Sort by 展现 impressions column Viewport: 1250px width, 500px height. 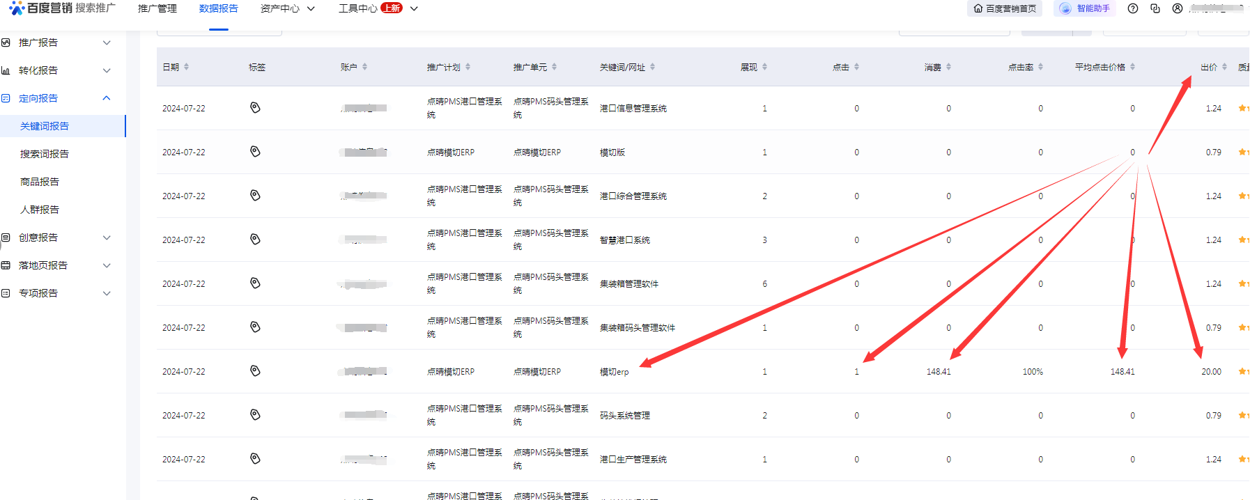(x=764, y=67)
